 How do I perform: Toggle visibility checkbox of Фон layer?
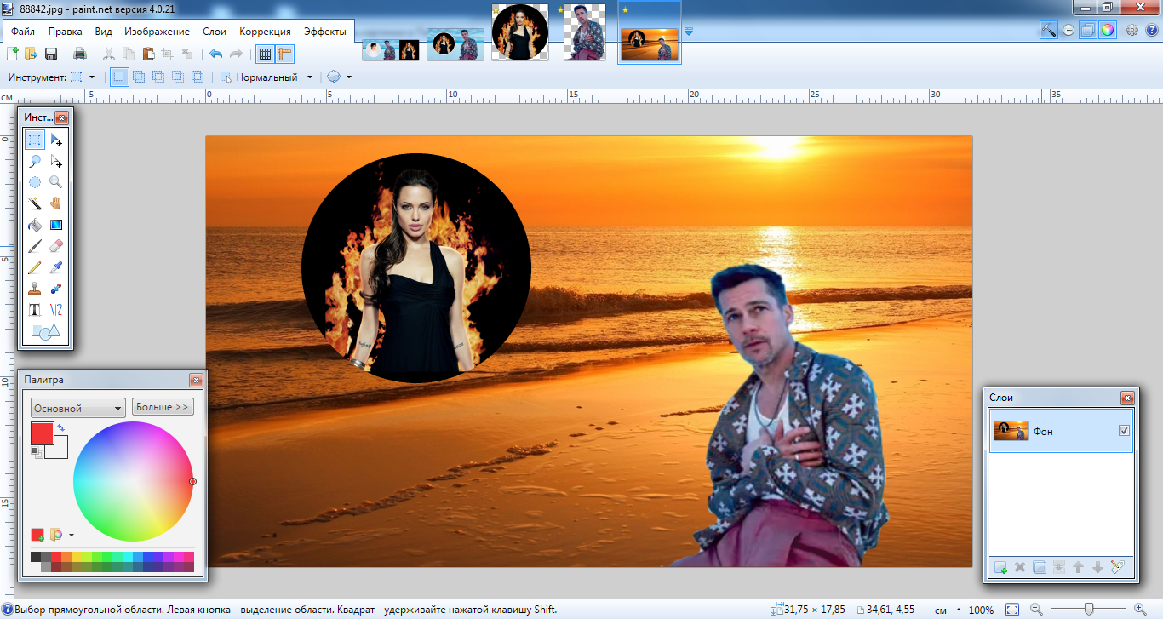pos(1124,431)
